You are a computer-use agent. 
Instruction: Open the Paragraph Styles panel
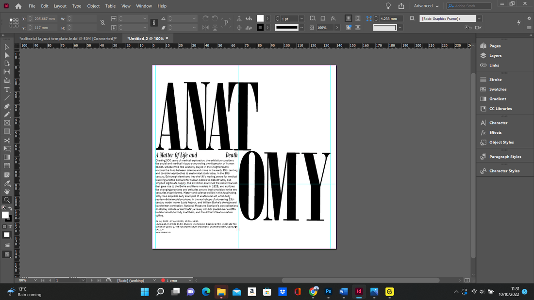pyautogui.click(x=505, y=157)
